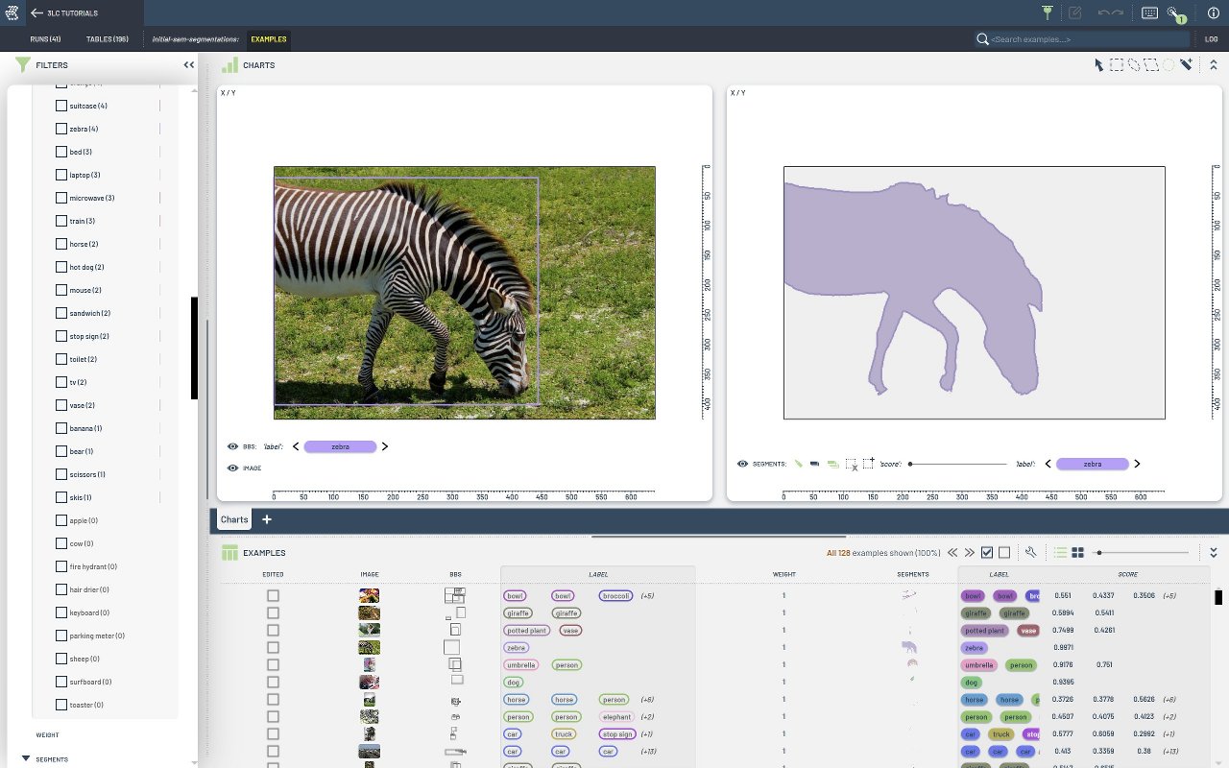Screen dimensions: 1229x768
Task: Collapse the Charts panel with the chevrons
Action: tap(1213, 65)
